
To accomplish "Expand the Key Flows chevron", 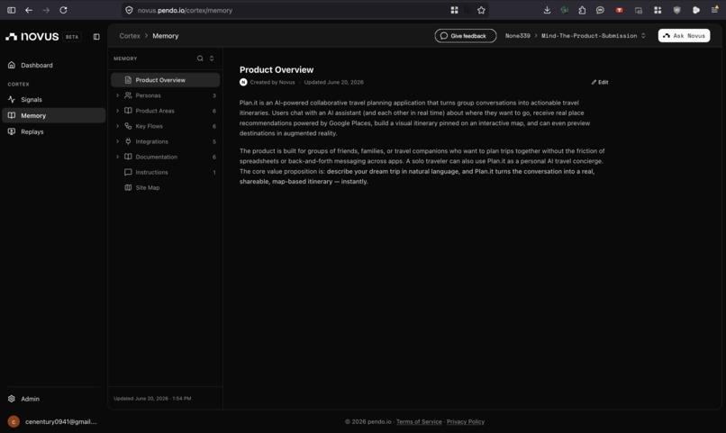I will coord(117,126).
